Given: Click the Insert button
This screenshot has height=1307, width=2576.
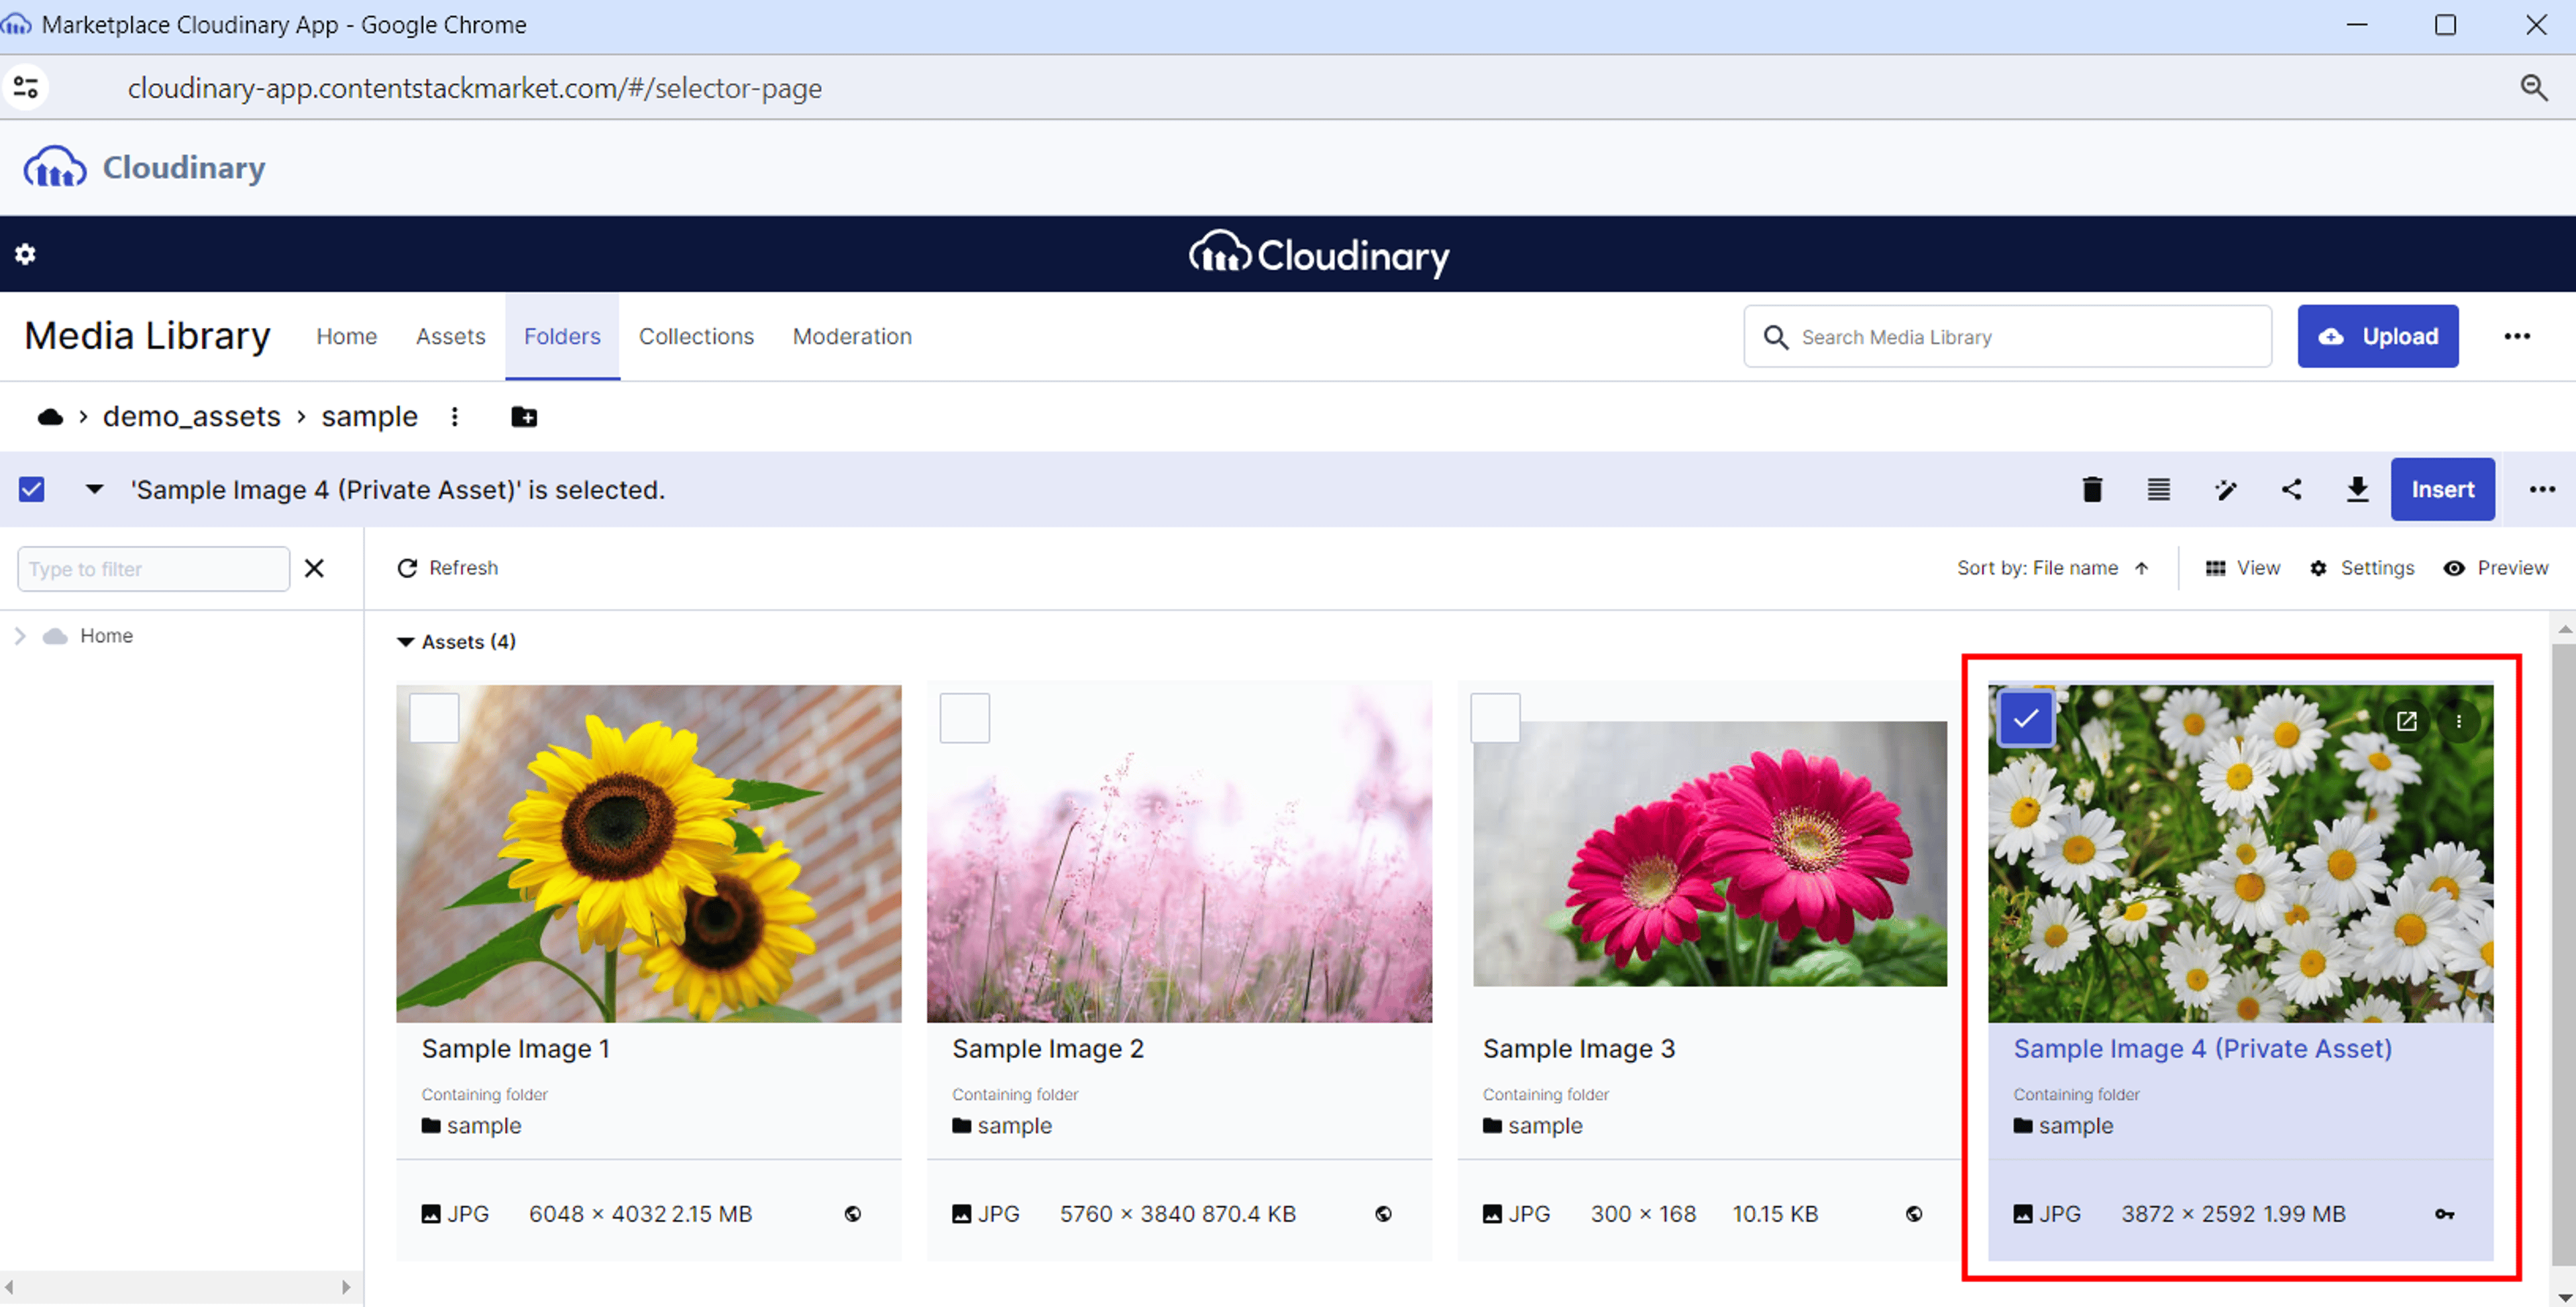Looking at the screenshot, I should tap(2442, 489).
